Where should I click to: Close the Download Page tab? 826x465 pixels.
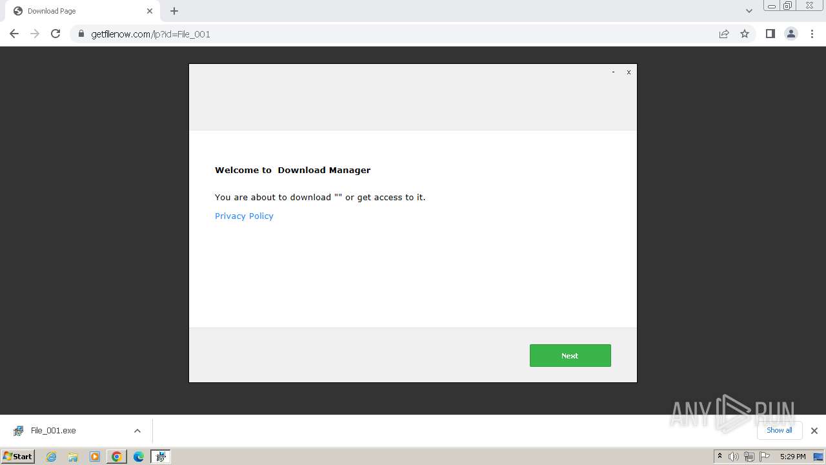150,11
